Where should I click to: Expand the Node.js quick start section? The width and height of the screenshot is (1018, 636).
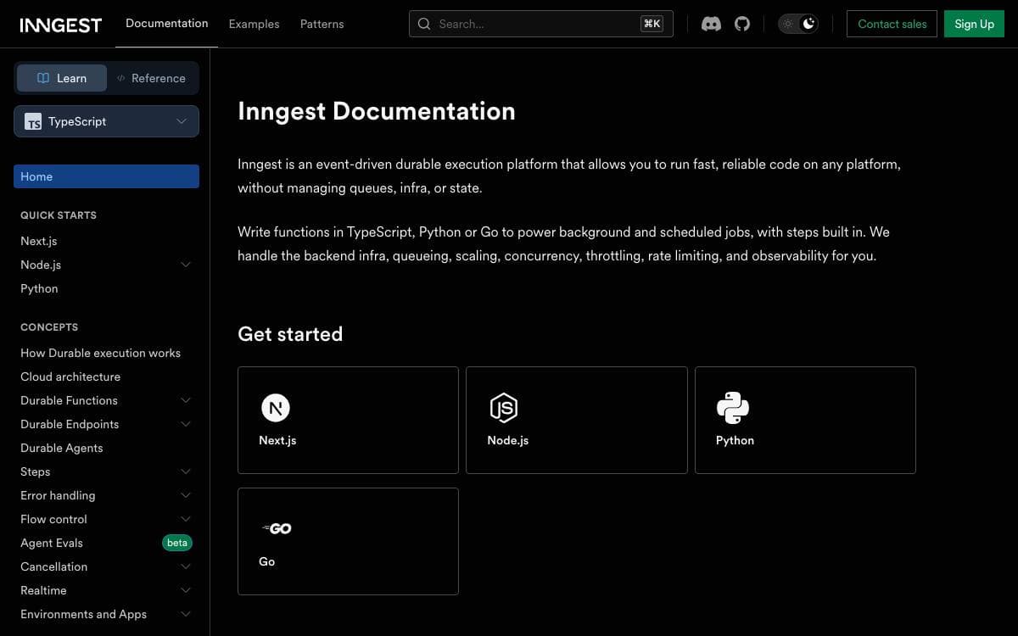coord(186,265)
